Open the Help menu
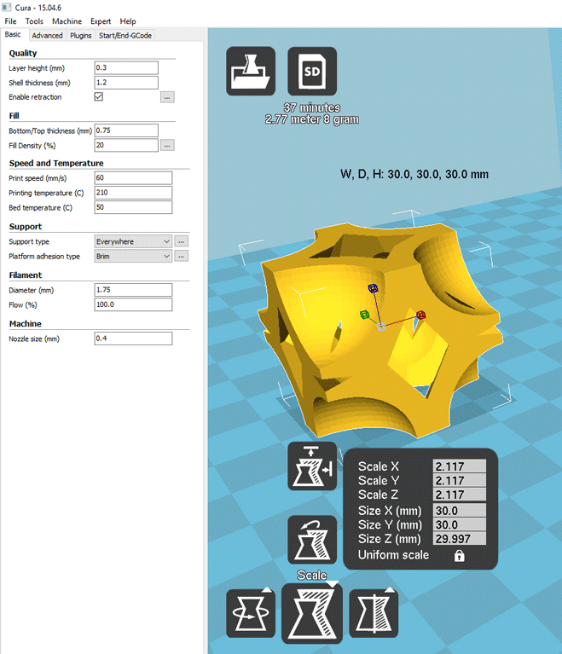Screen dimensions: 562x654 pos(128,21)
